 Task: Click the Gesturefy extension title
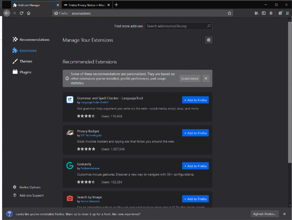(84, 164)
